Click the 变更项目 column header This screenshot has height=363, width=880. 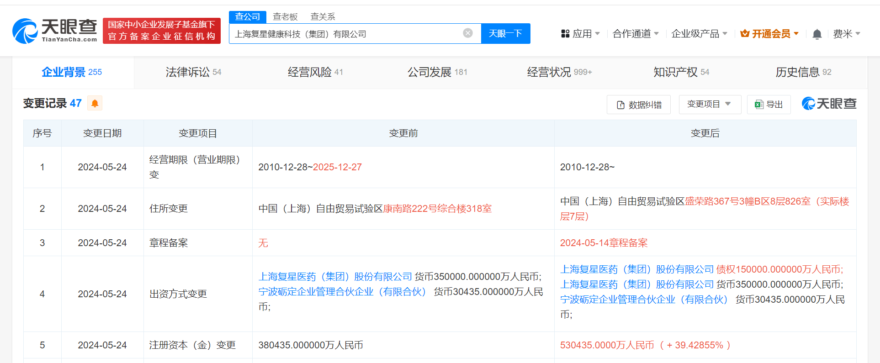point(198,133)
